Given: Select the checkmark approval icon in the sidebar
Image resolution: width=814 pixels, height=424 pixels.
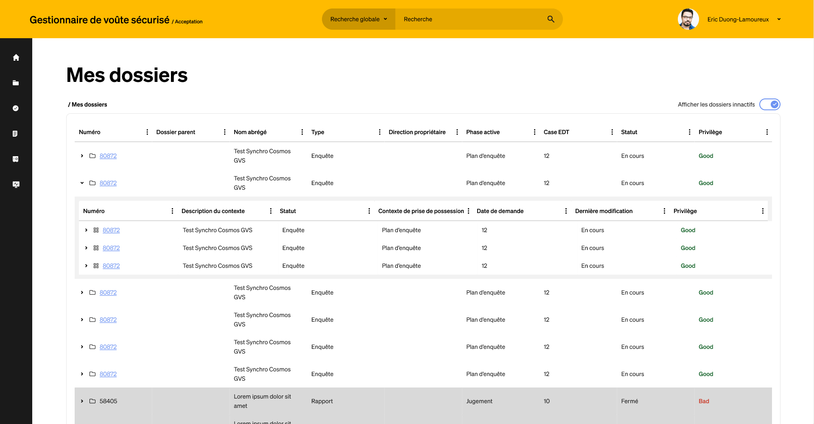Looking at the screenshot, I should [x=16, y=108].
